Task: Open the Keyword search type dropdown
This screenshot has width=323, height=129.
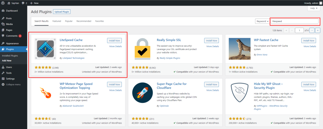Action: (x=262, y=21)
